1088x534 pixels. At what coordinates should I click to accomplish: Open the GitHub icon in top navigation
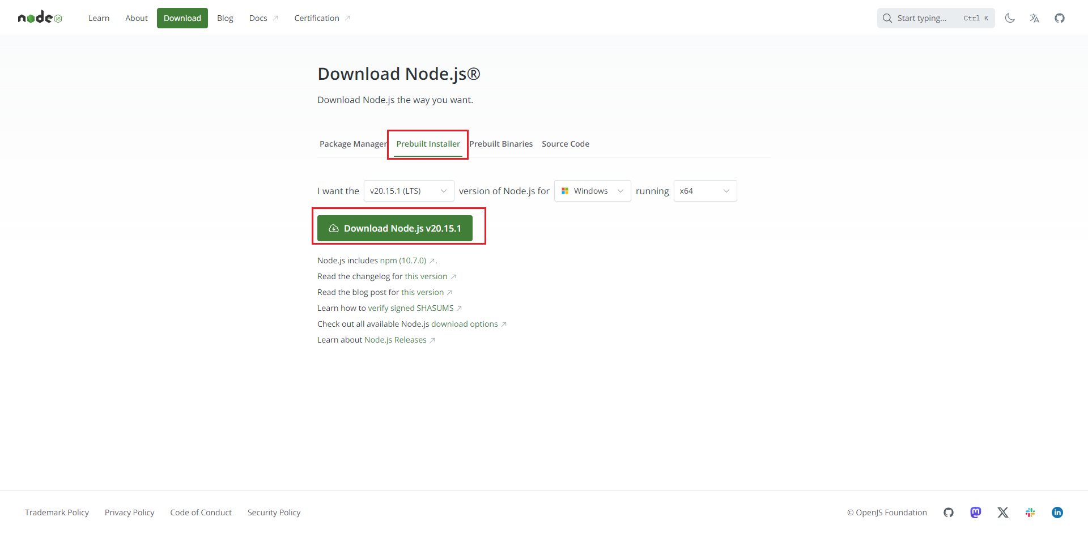coord(1060,18)
